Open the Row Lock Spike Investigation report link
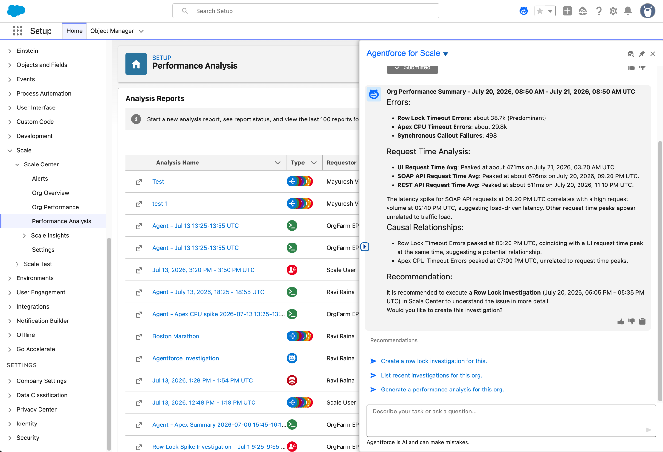663x452 pixels. 218,447
